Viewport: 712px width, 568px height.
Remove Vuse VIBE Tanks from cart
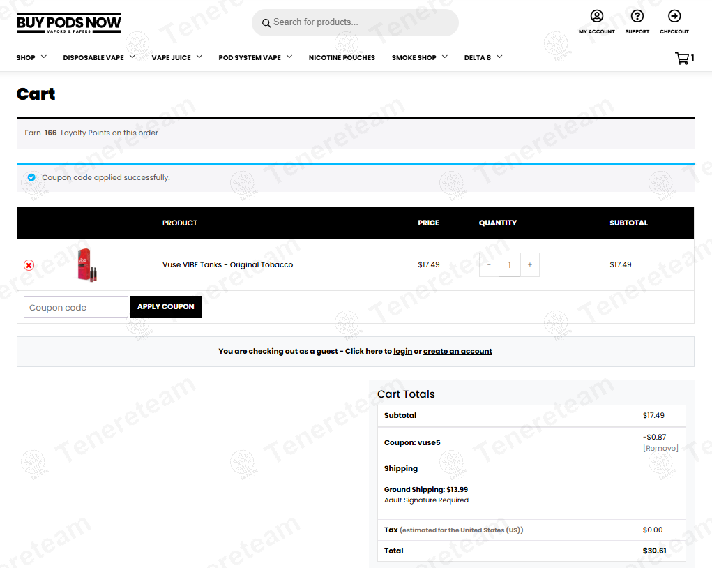tap(29, 265)
